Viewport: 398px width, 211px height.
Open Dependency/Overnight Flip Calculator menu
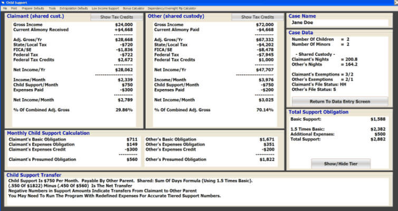[x=172, y=9]
